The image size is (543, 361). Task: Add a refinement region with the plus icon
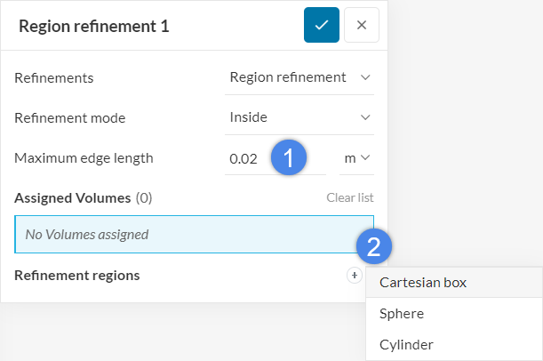(x=355, y=276)
